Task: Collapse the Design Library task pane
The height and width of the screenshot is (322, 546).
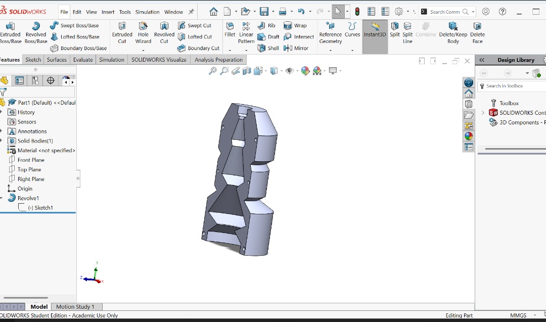Action: pos(482,60)
